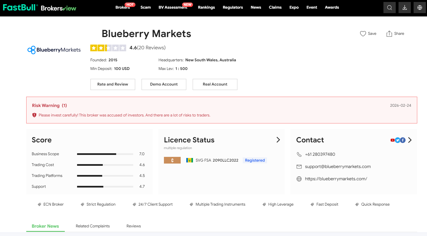Click the Share upload icon

(x=389, y=34)
